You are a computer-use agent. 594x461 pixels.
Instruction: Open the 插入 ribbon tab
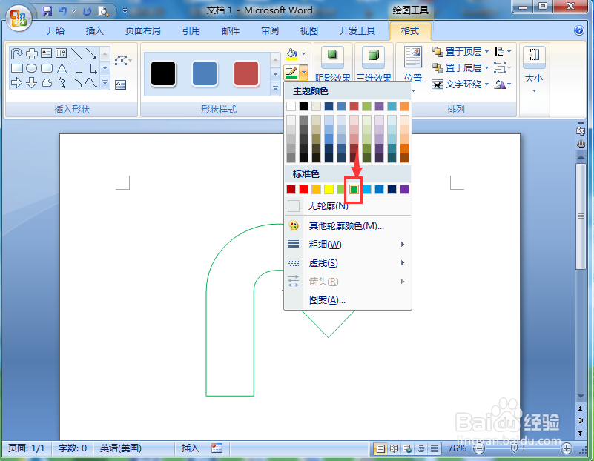94,31
